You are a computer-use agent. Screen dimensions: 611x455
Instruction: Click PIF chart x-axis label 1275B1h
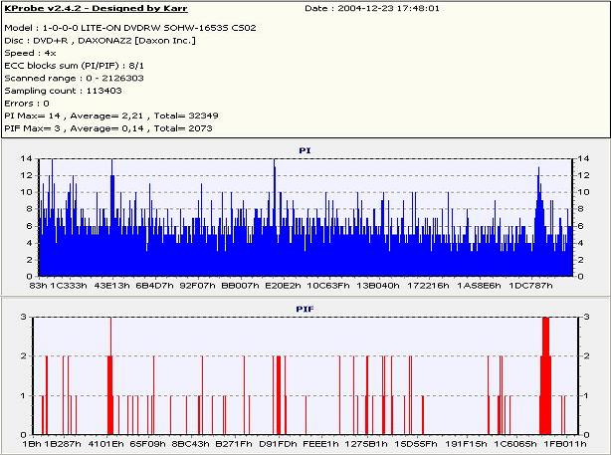pyautogui.click(x=366, y=444)
